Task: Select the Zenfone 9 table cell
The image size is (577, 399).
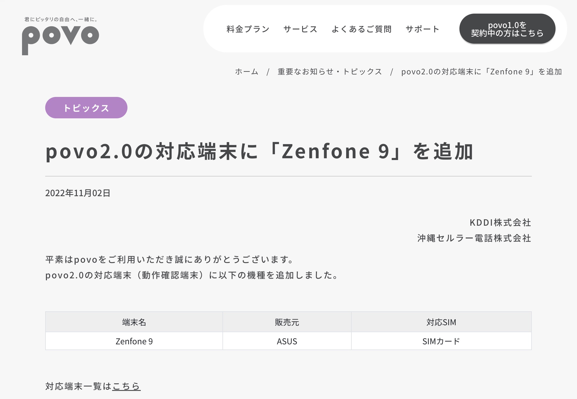Action: point(134,341)
